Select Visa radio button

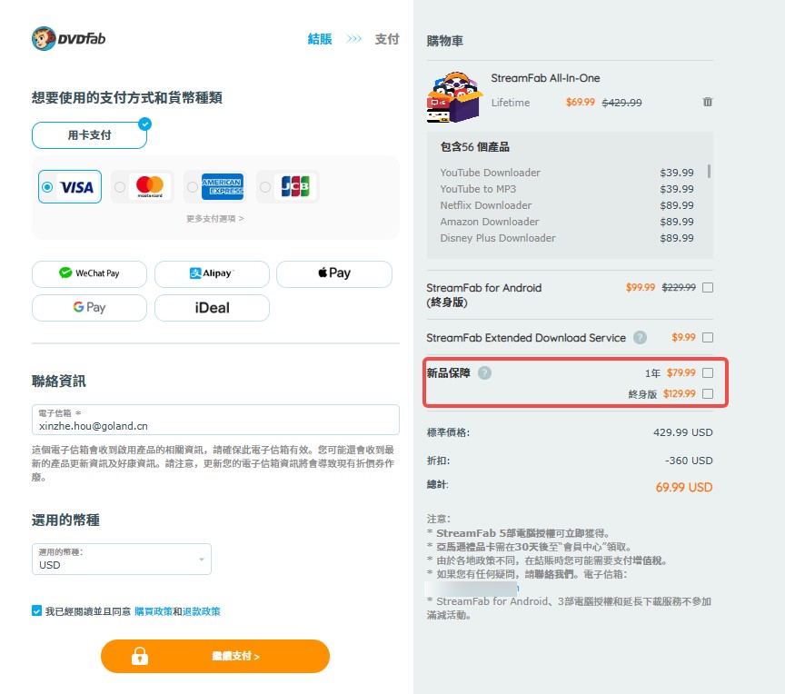pos(47,187)
